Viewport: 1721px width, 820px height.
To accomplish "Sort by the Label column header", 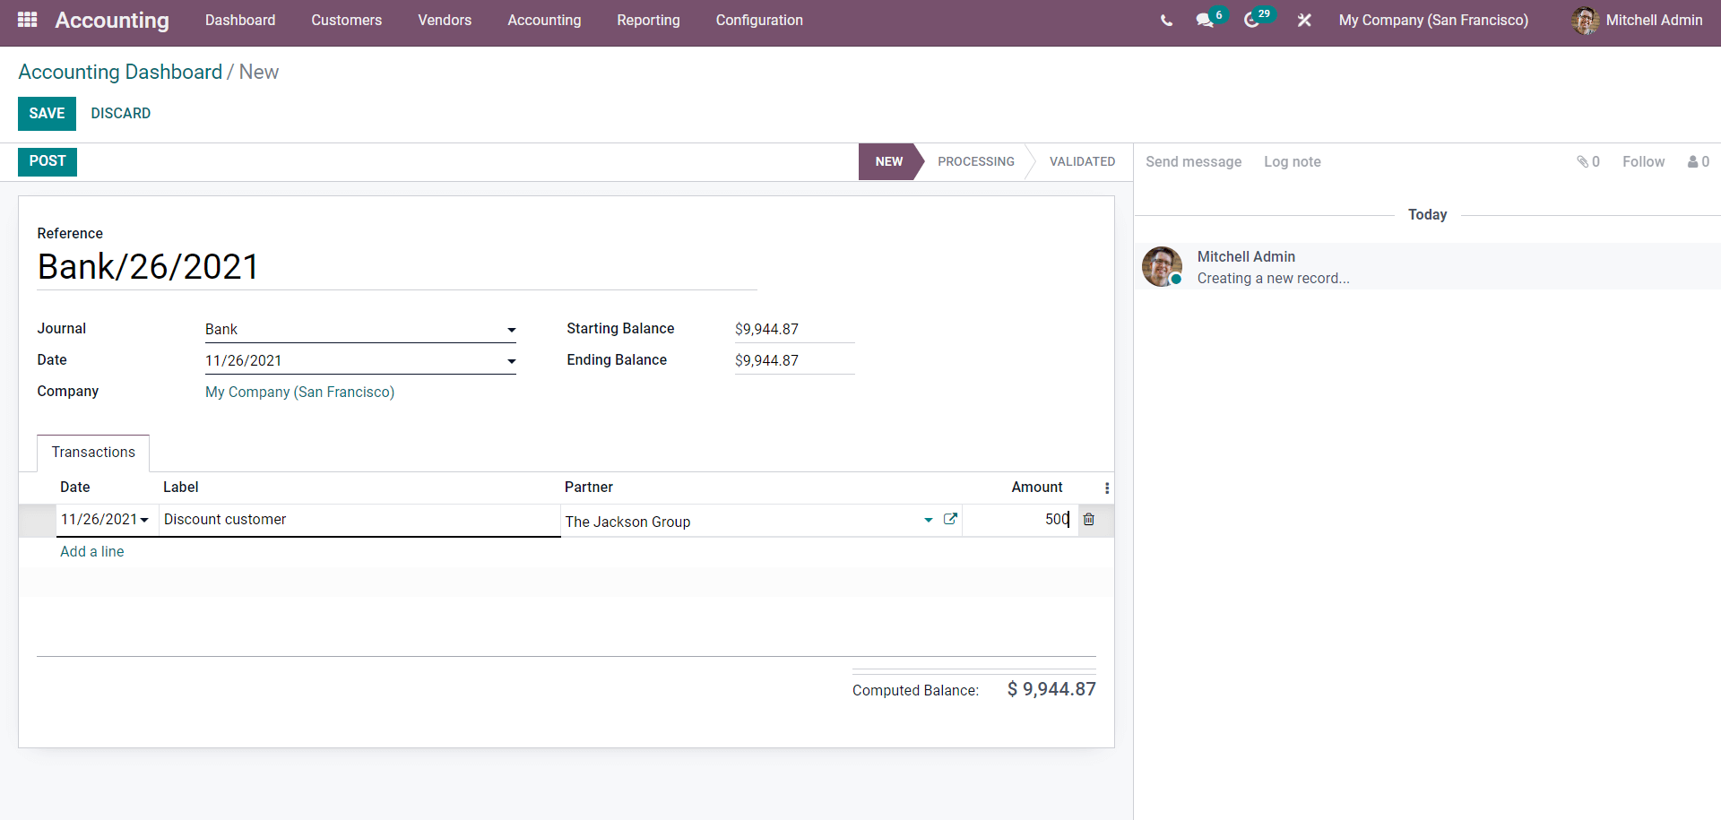I will [180, 488].
